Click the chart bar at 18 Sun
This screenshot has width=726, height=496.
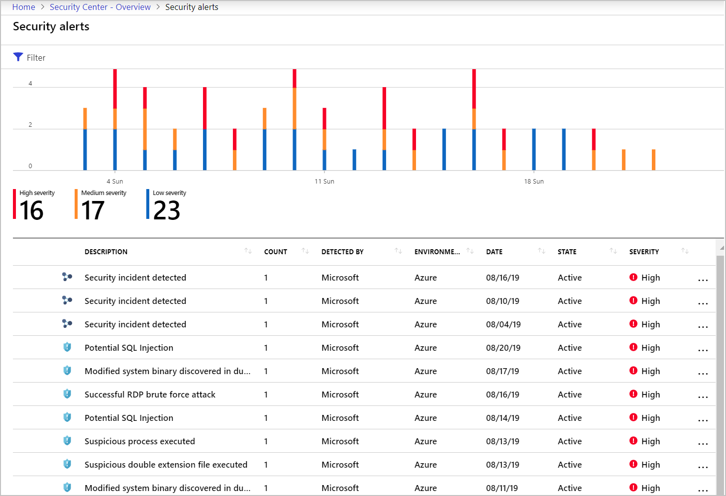pos(534,149)
